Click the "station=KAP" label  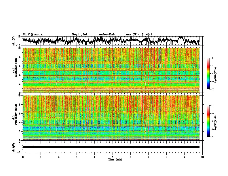[x=107, y=35]
